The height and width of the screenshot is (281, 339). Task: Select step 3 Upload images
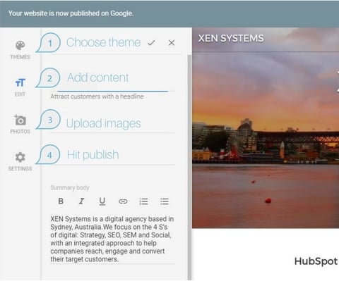click(104, 123)
